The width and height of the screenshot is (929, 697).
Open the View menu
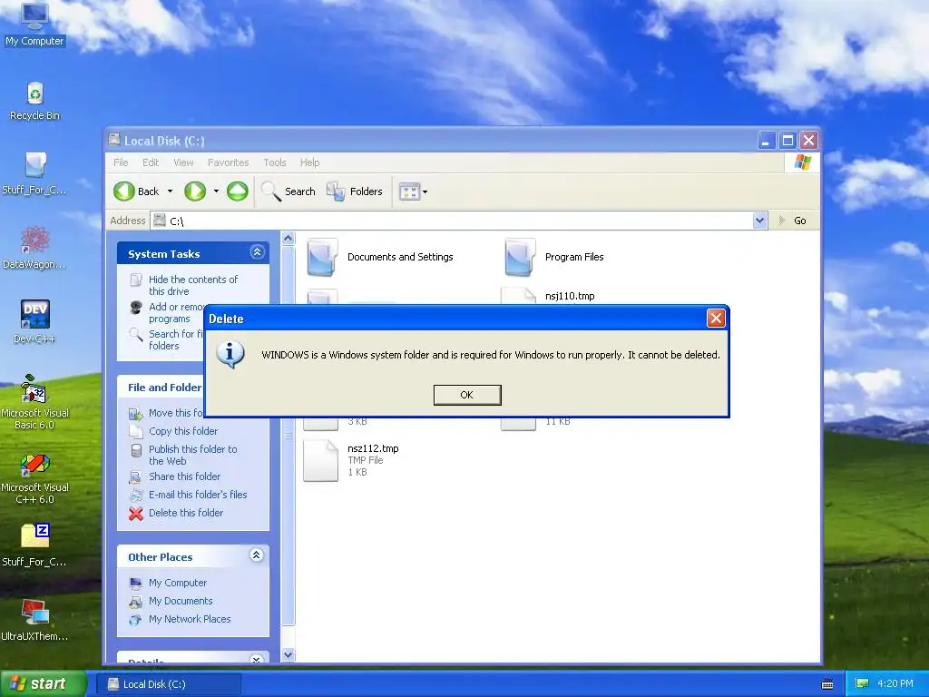[x=183, y=162]
